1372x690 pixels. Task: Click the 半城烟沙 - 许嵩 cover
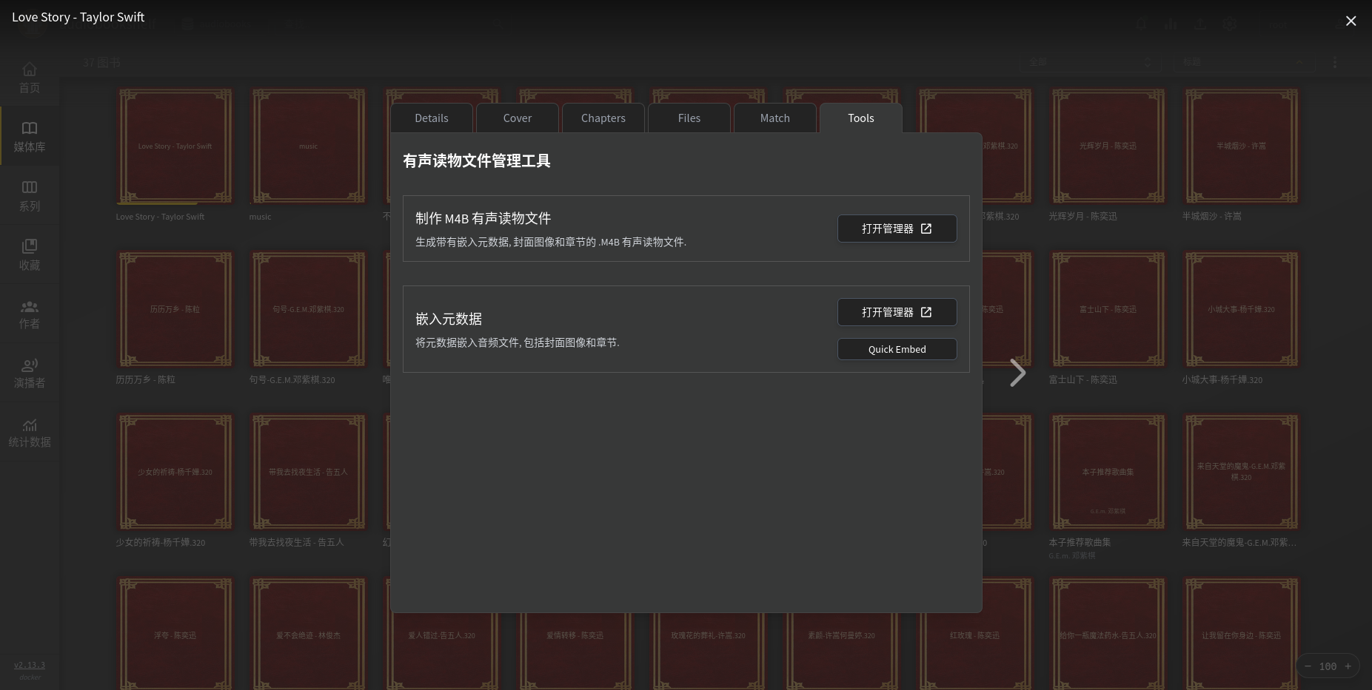click(x=1241, y=146)
